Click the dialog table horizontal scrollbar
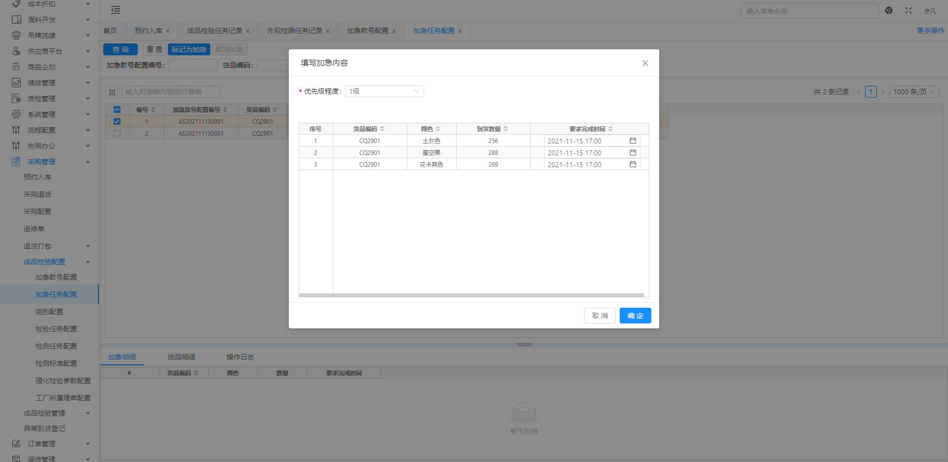Screen dimensions: 948x462 coord(471,295)
